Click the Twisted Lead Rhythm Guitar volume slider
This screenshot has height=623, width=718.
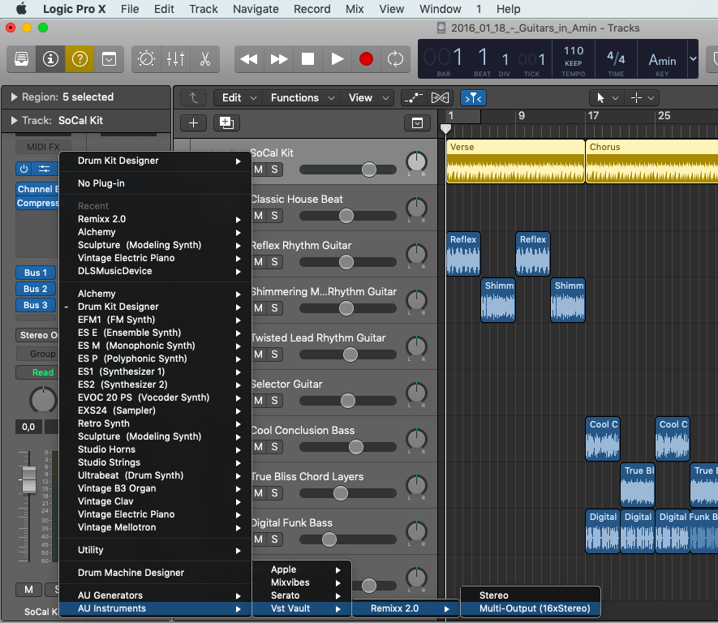(x=348, y=354)
